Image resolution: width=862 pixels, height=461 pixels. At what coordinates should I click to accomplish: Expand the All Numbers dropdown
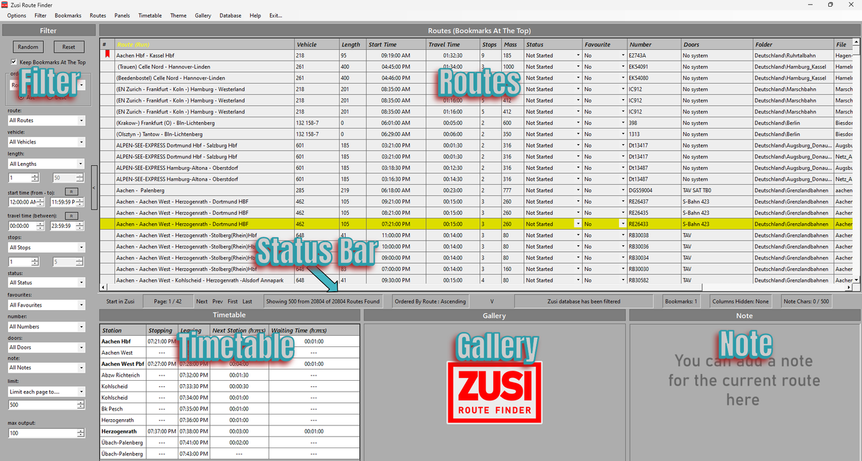pos(46,326)
